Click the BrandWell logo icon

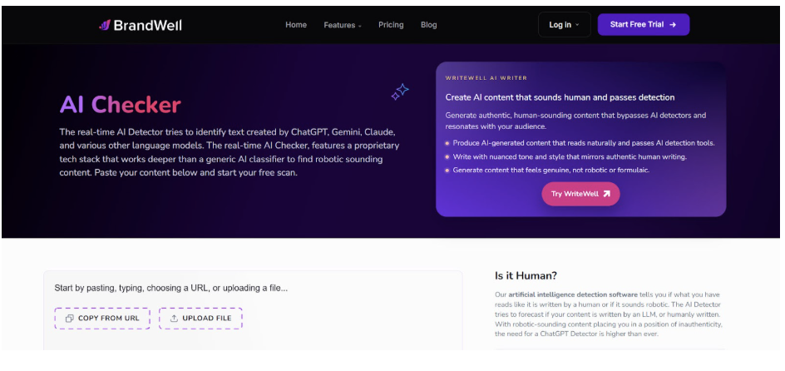pos(105,25)
